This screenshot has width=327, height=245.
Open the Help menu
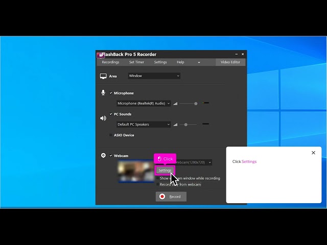point(180,62)
